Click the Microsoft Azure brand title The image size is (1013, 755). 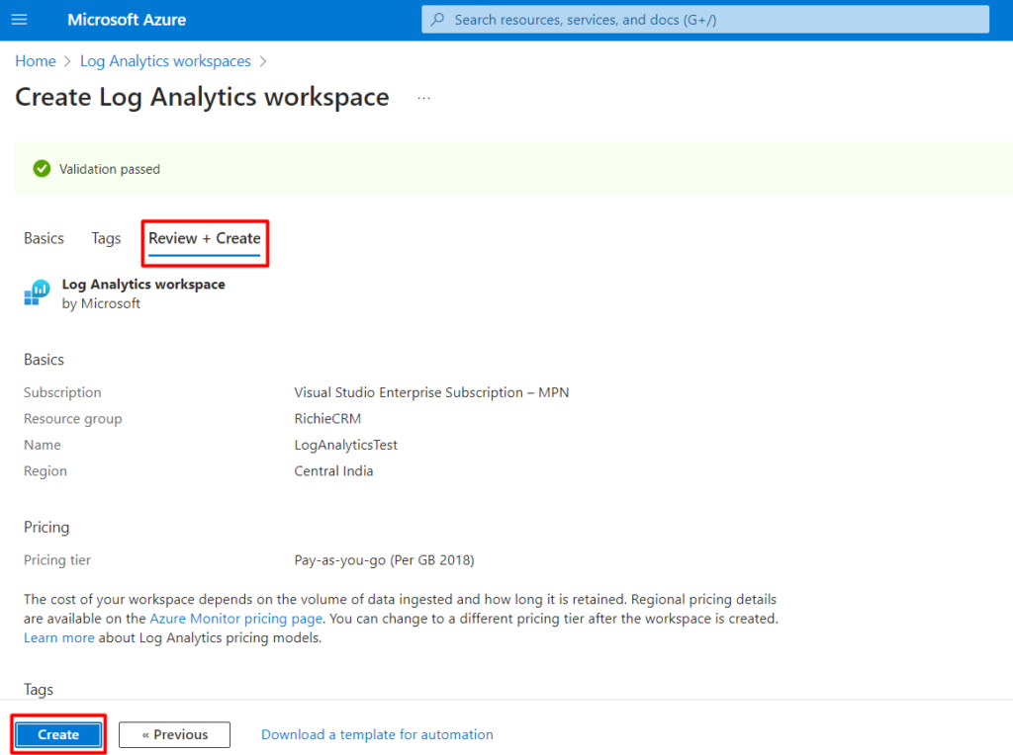point(127,20)
